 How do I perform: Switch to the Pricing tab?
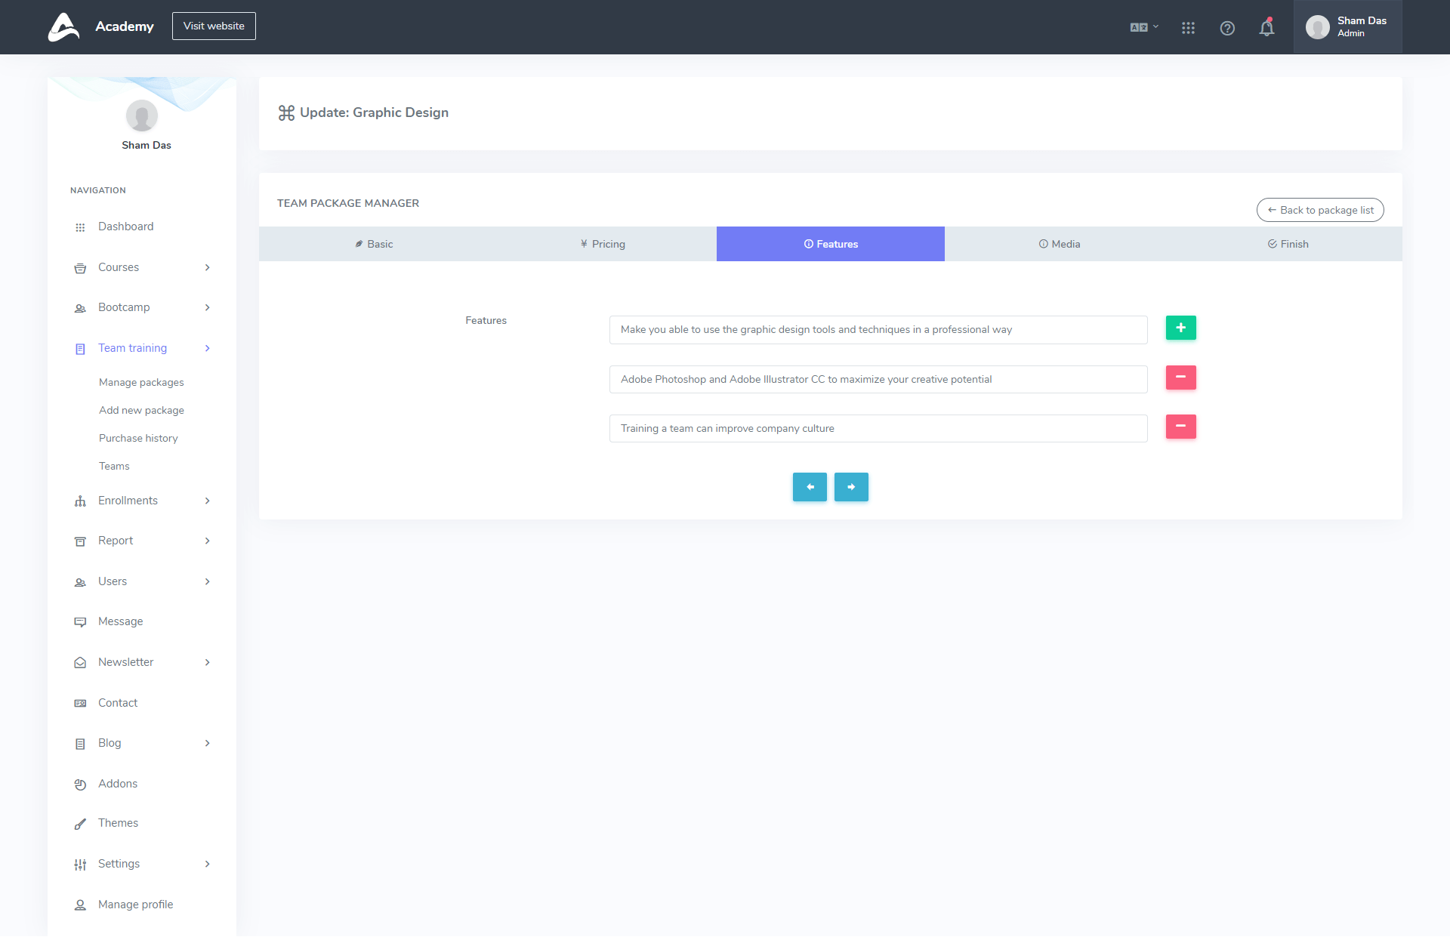[603, 244]
